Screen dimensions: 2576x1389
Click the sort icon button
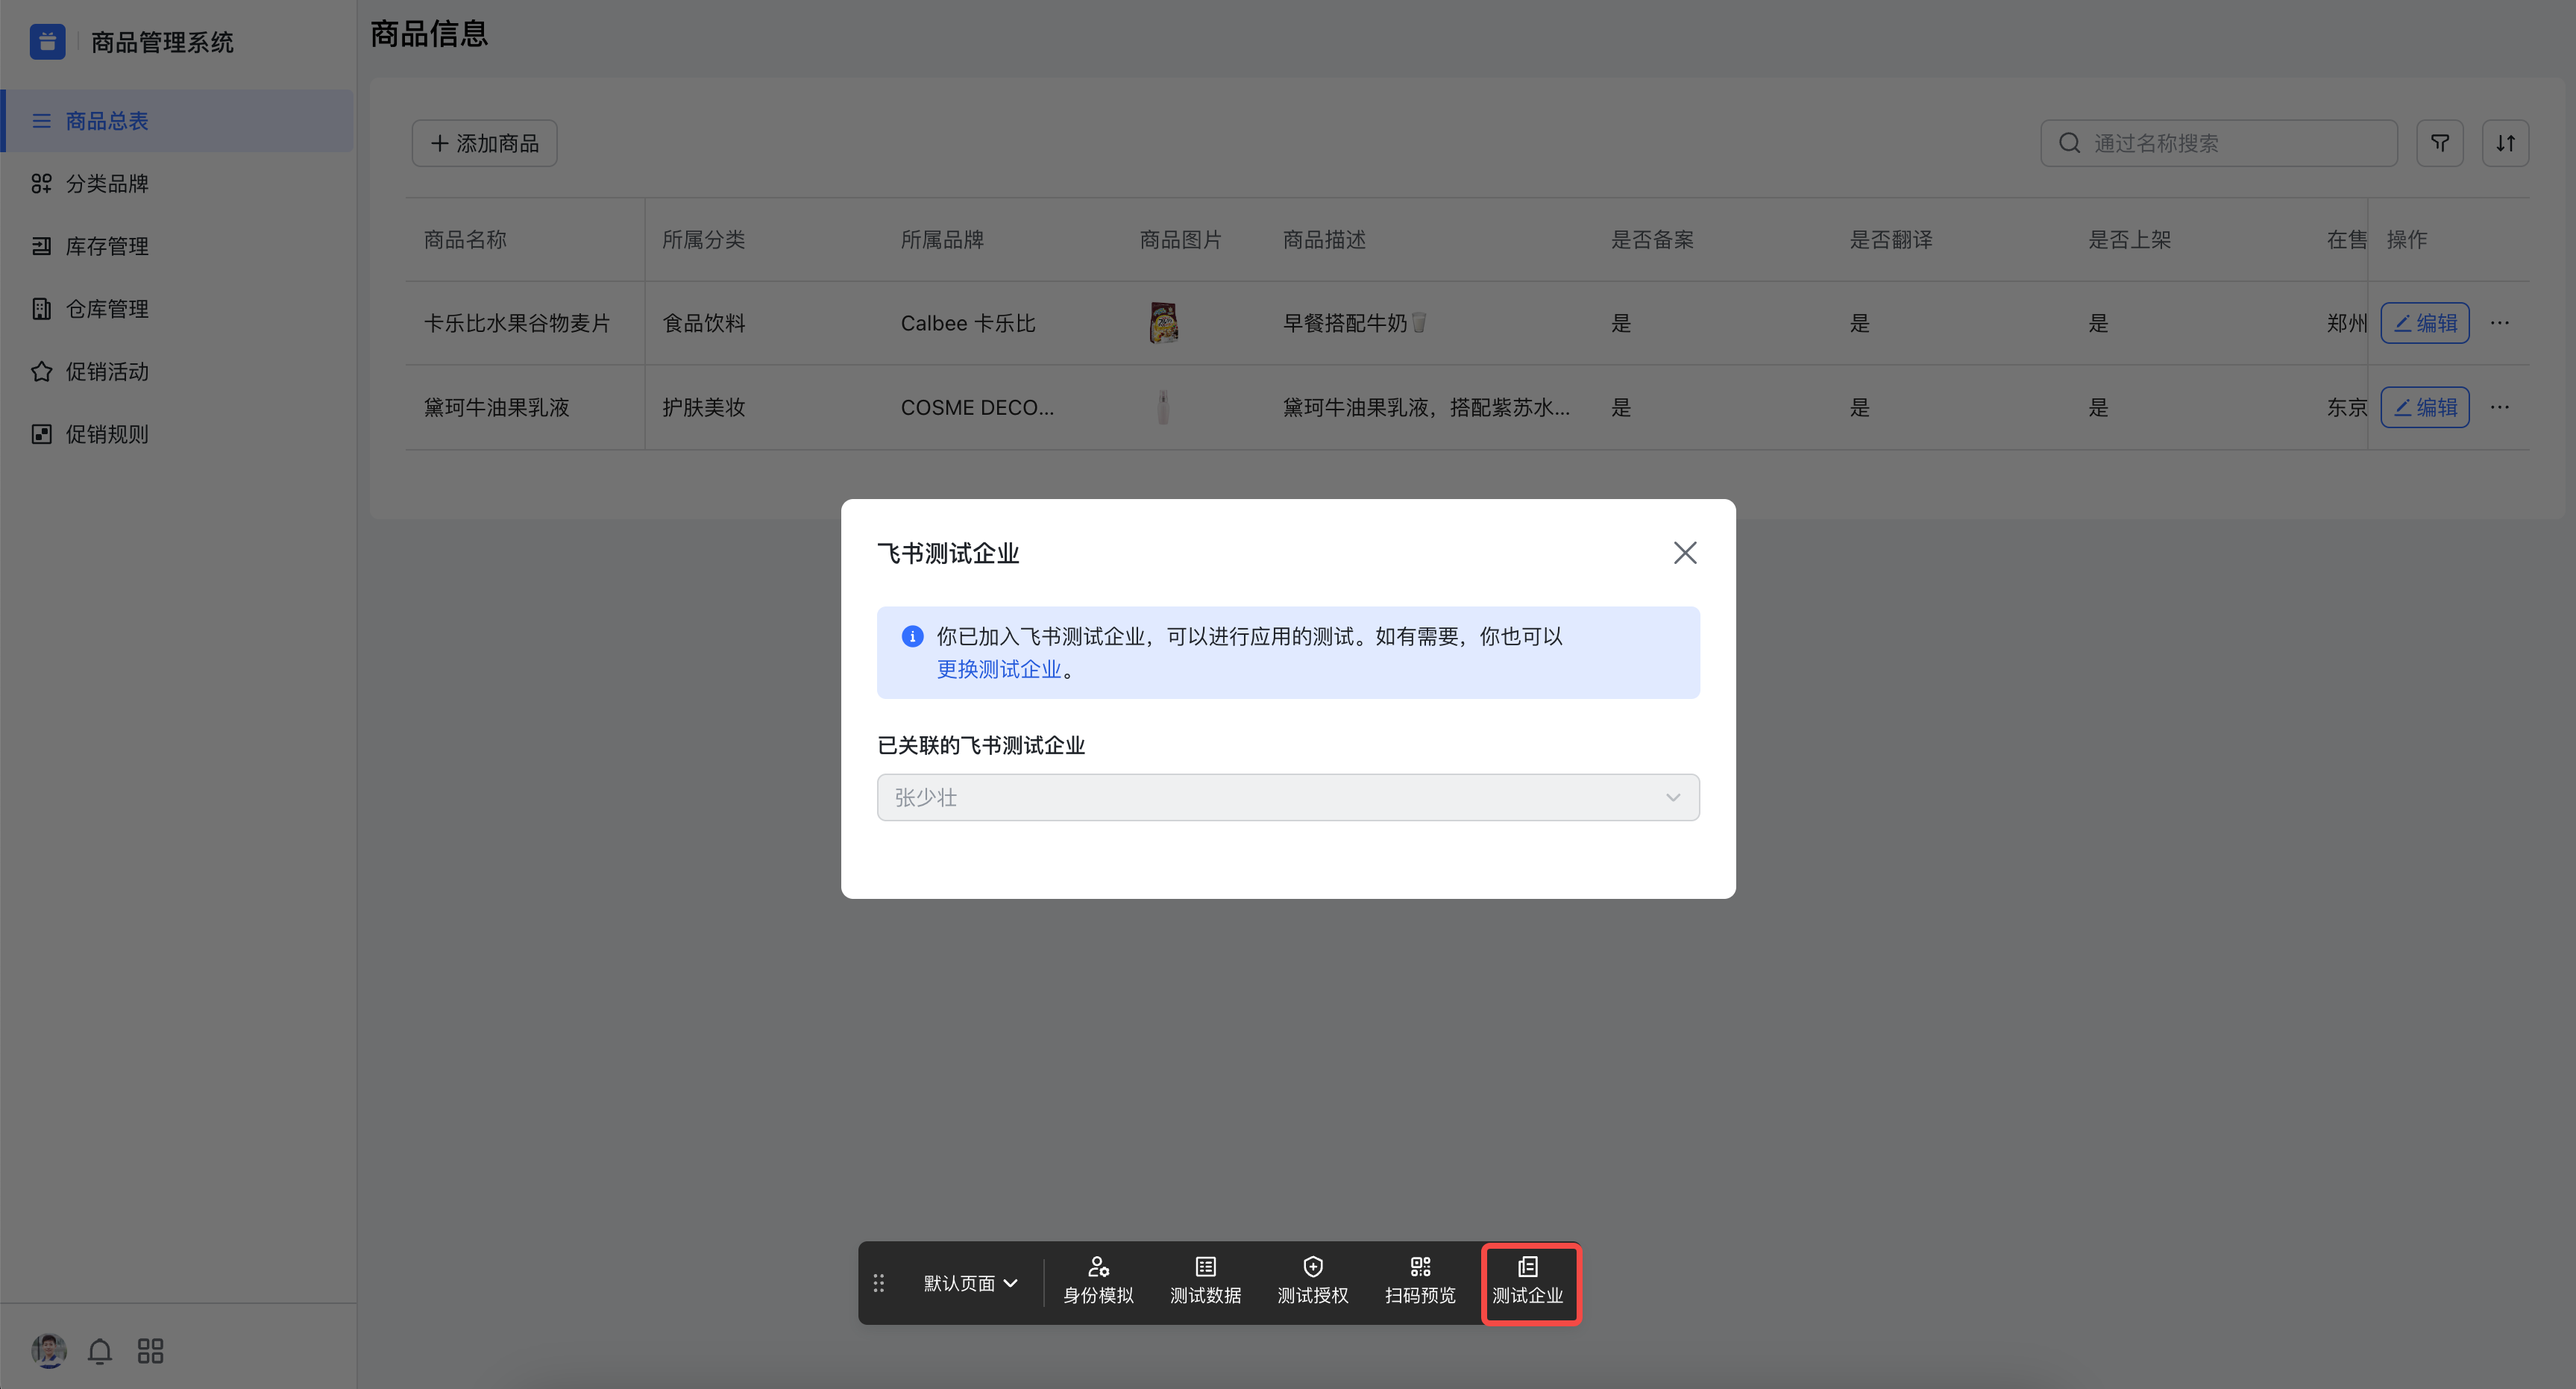pos(2505,143)
